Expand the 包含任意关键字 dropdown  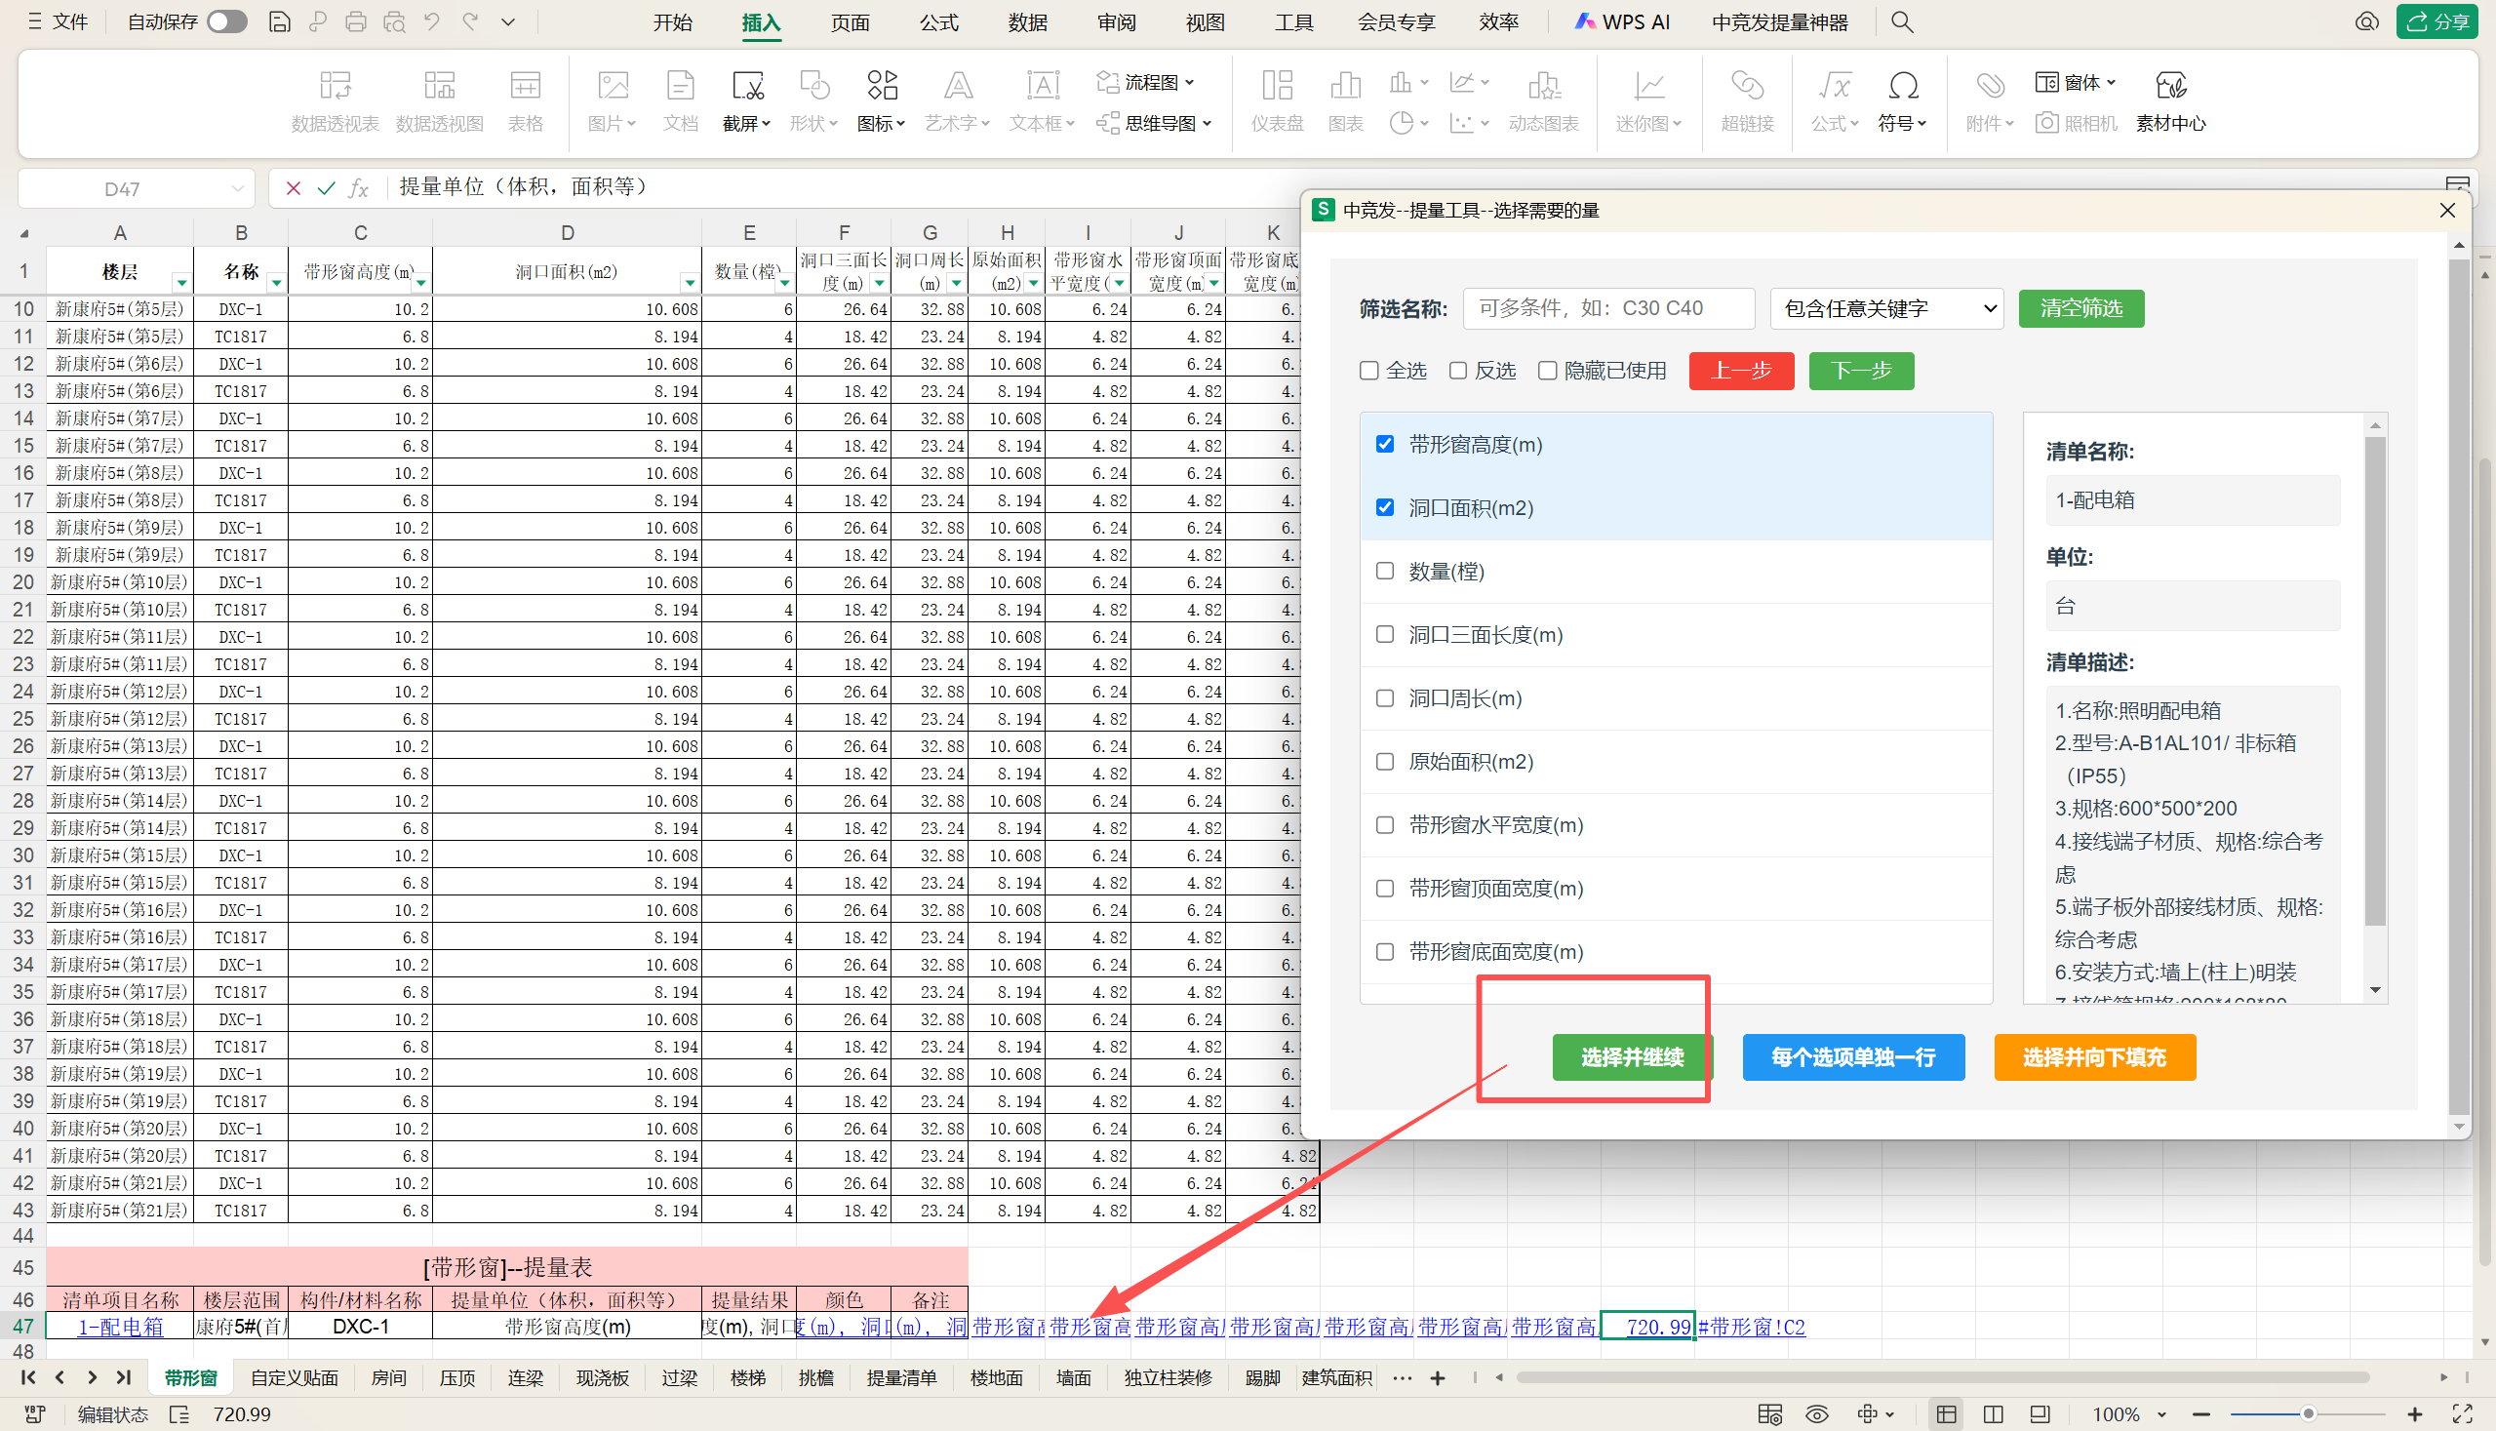coord(1885,308)
